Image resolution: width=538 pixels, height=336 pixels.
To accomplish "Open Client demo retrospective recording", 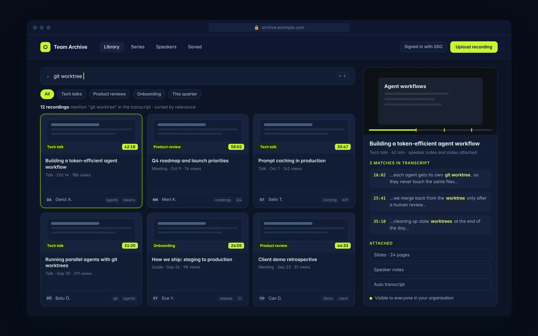I will click(x=304, y=259).
